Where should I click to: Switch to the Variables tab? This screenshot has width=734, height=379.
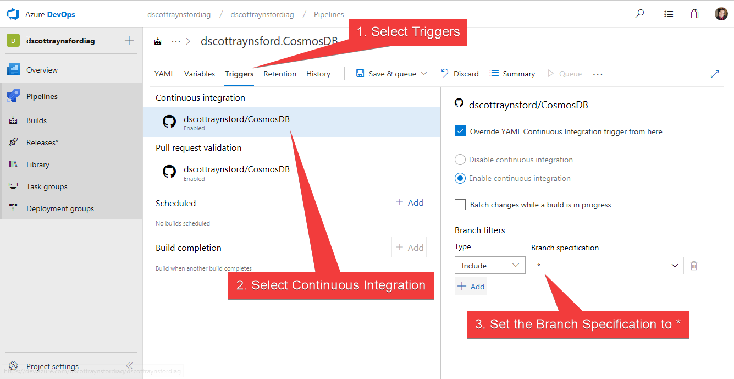199,74
